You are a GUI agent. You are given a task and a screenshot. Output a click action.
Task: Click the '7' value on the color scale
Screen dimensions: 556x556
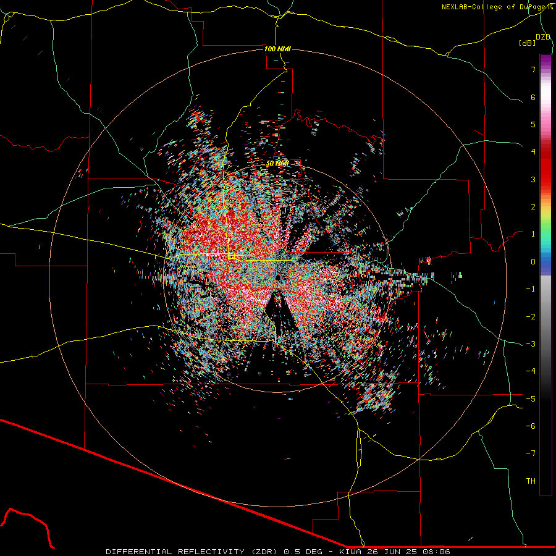tap(533, 69)
